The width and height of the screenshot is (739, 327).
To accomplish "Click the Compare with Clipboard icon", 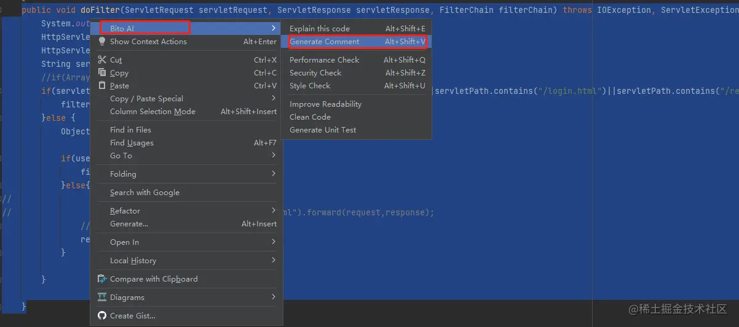I will (x=102, y=279).
